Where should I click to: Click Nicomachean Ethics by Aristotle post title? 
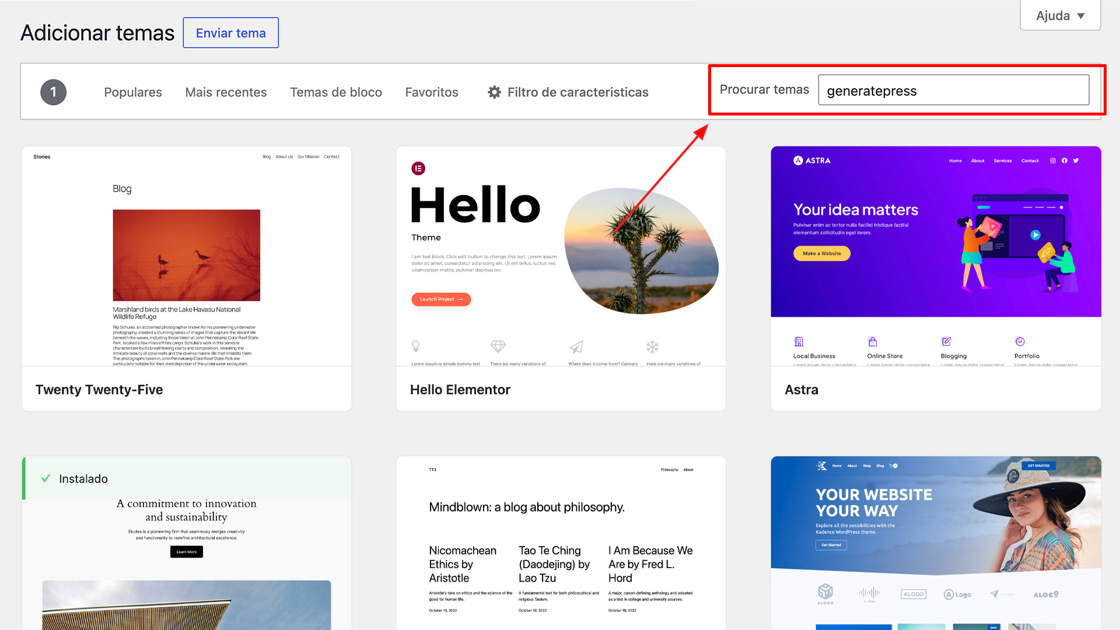pos(463,564)
